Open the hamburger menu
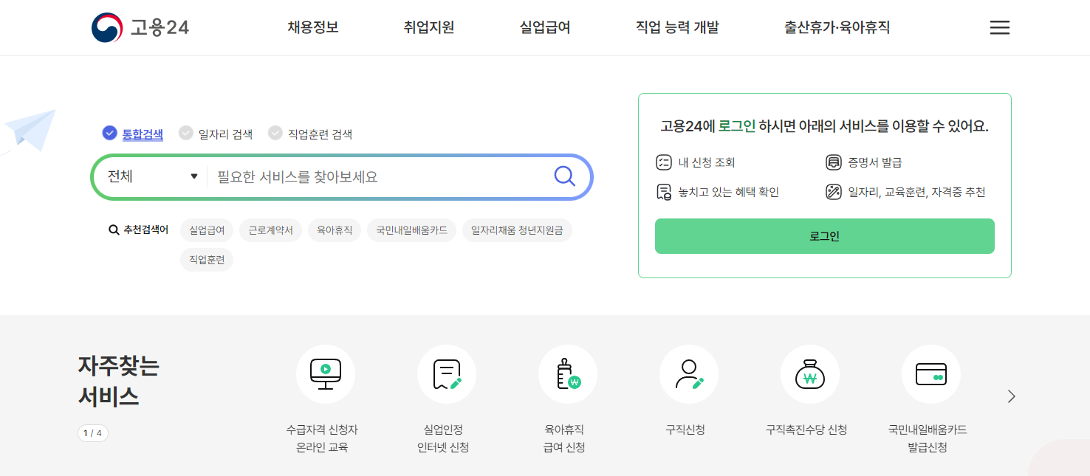Image resolution: width=1090 pixels, height=476 pixels. coord(999,27)
